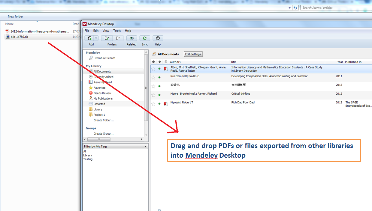
Task: Sort by the favorites star column header
Action: (153, 62)
